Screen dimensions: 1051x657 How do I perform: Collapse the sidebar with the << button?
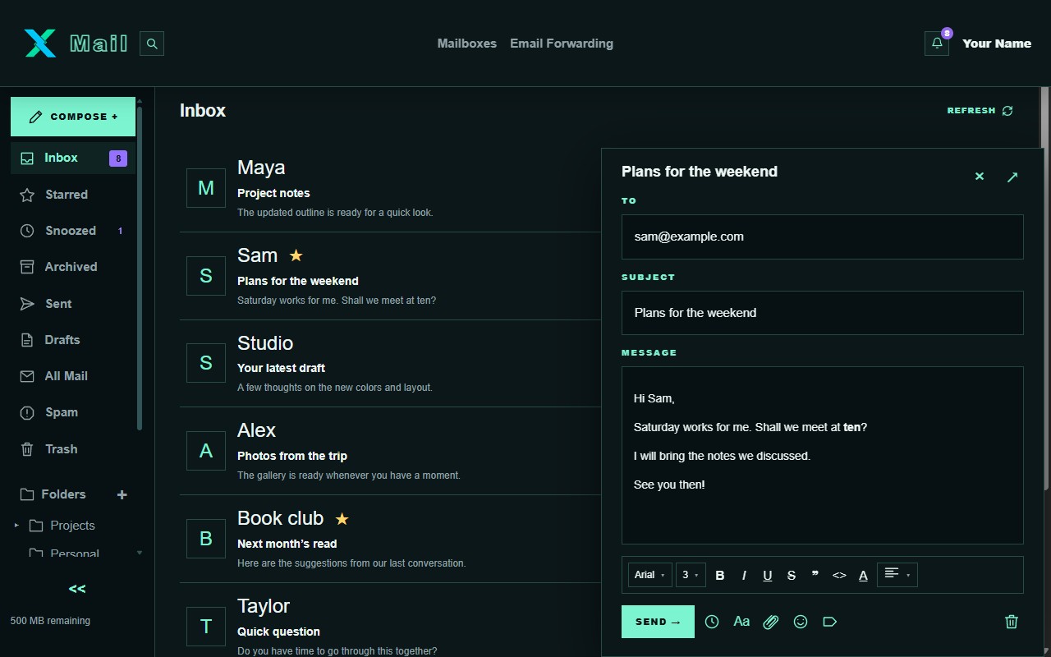click(77, 589)
